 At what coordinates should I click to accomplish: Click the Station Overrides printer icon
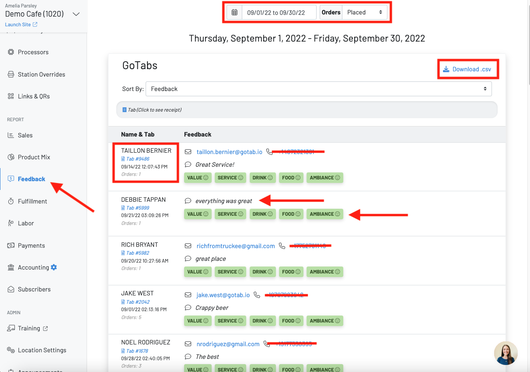tap(11, 74)
